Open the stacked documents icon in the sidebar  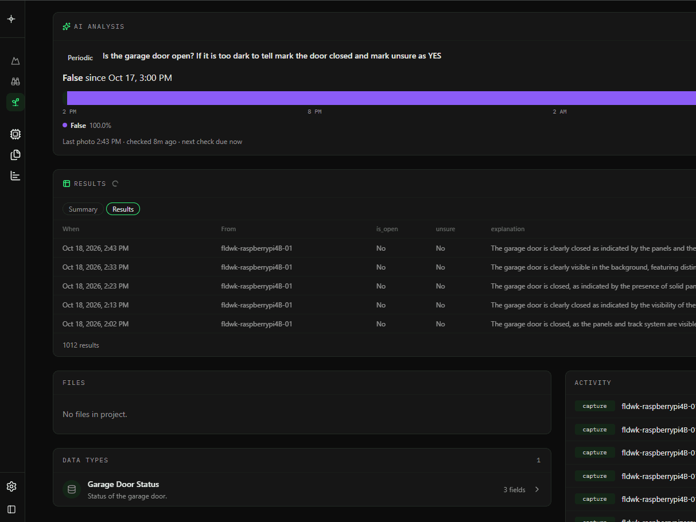point(15,155)
